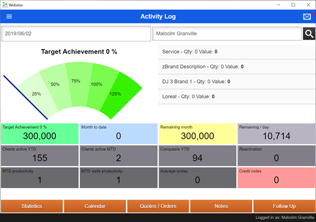Select the Loreal quantity row

pyautogui.click(x=237, y=97)
